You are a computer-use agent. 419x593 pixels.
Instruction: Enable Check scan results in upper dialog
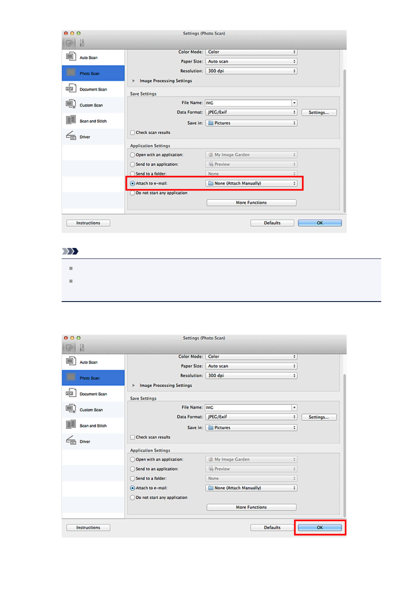[x=133, y=133]
